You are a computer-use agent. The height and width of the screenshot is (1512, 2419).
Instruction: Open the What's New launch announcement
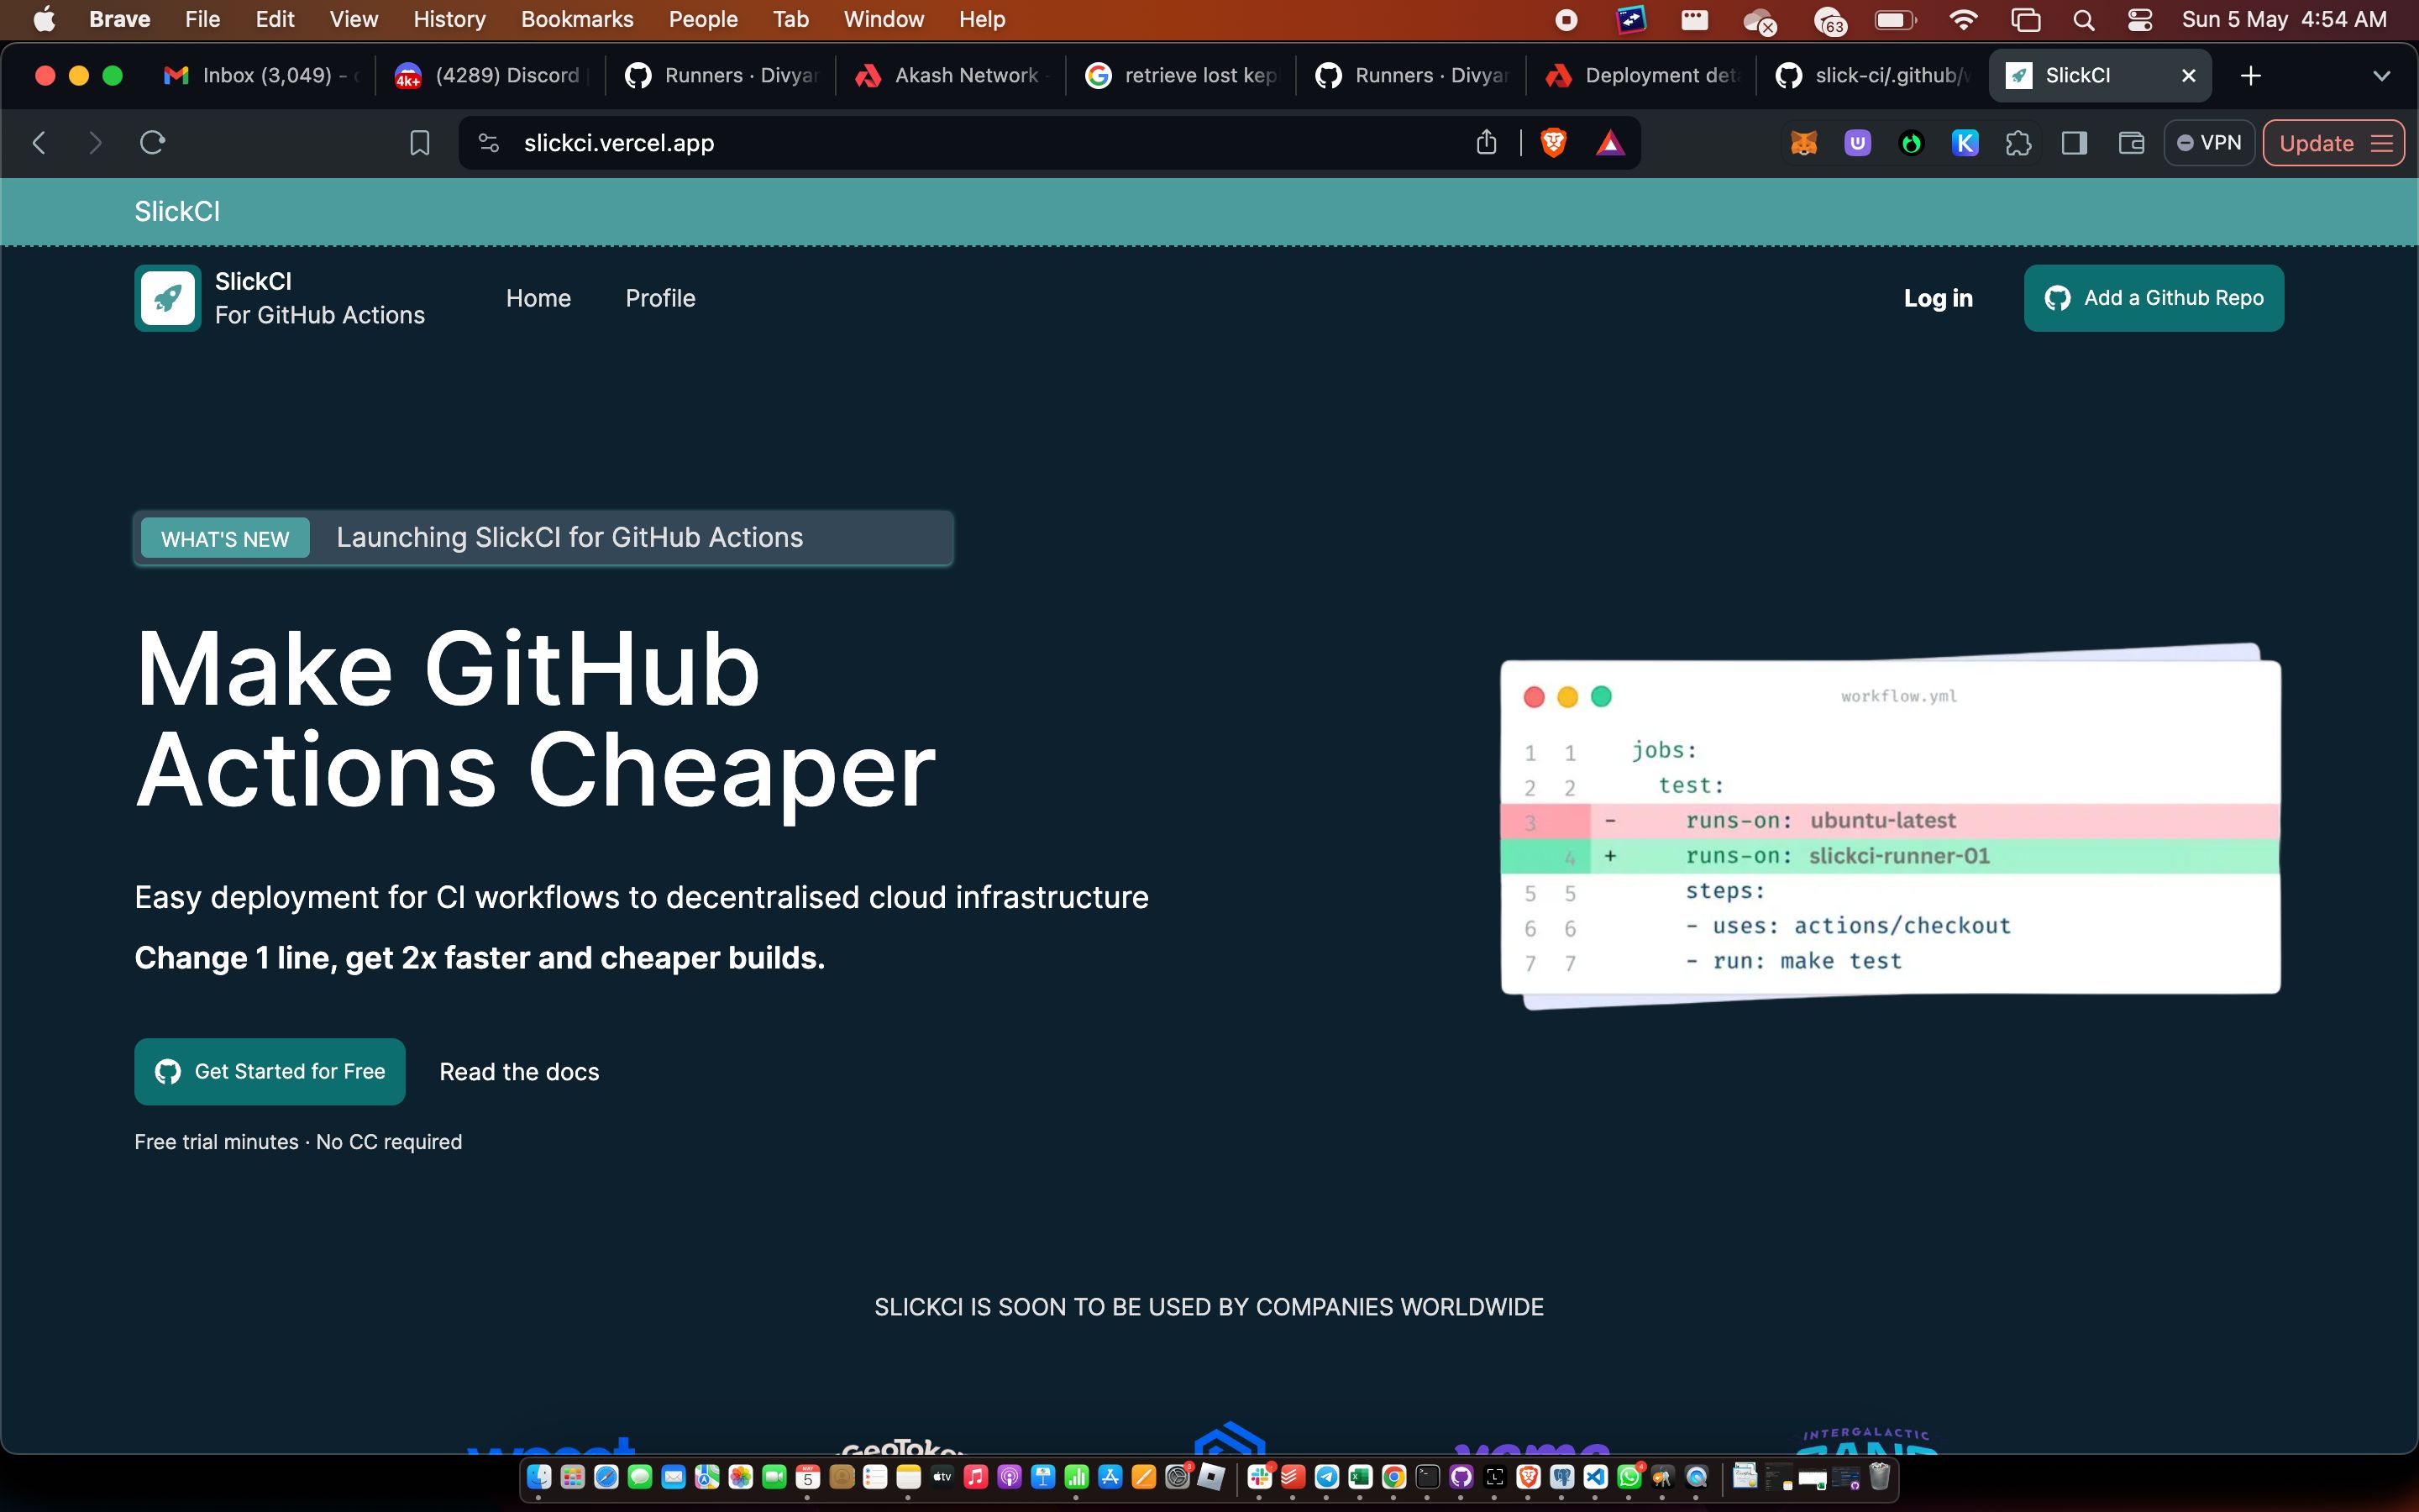(543, 538)
